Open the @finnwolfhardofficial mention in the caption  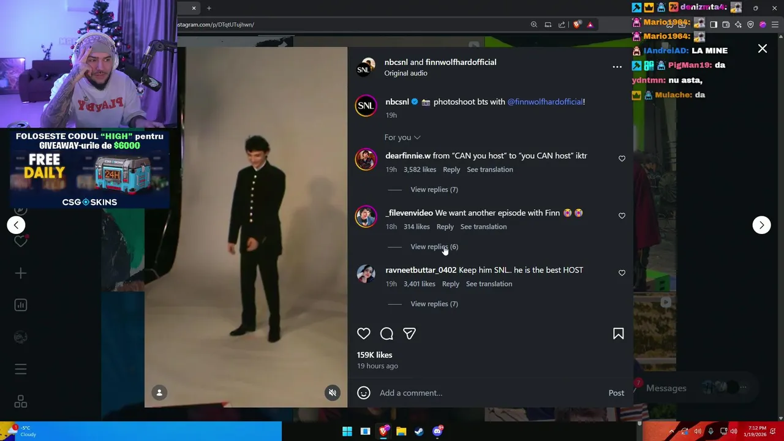(545, 102)
